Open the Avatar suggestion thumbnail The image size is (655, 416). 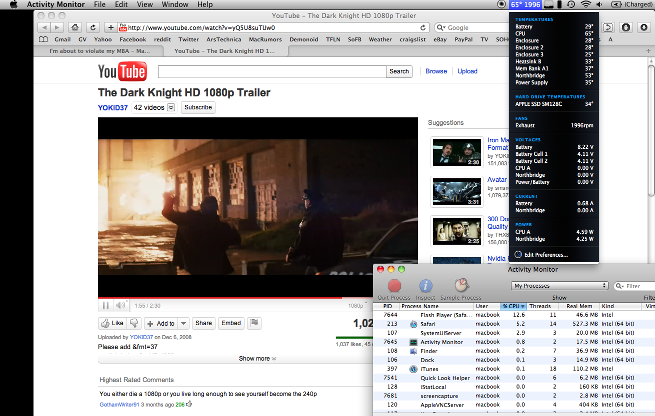point(457,192)
